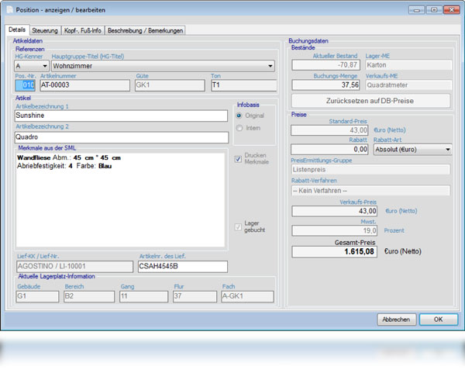Image resolution: width=465 pixels, height=380 pixels.
Task: Open the Beschreibung / Bemerkungen tab
Action: tap(145, 30)
